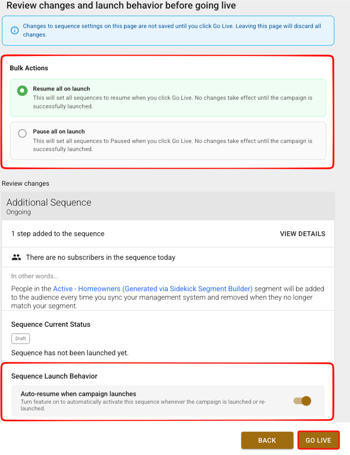Click the Additional Sequence header
350x455 pixels.
[x=49, y=202]
